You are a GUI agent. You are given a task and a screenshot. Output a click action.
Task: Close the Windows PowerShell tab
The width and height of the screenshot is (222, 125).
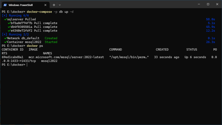45,5
